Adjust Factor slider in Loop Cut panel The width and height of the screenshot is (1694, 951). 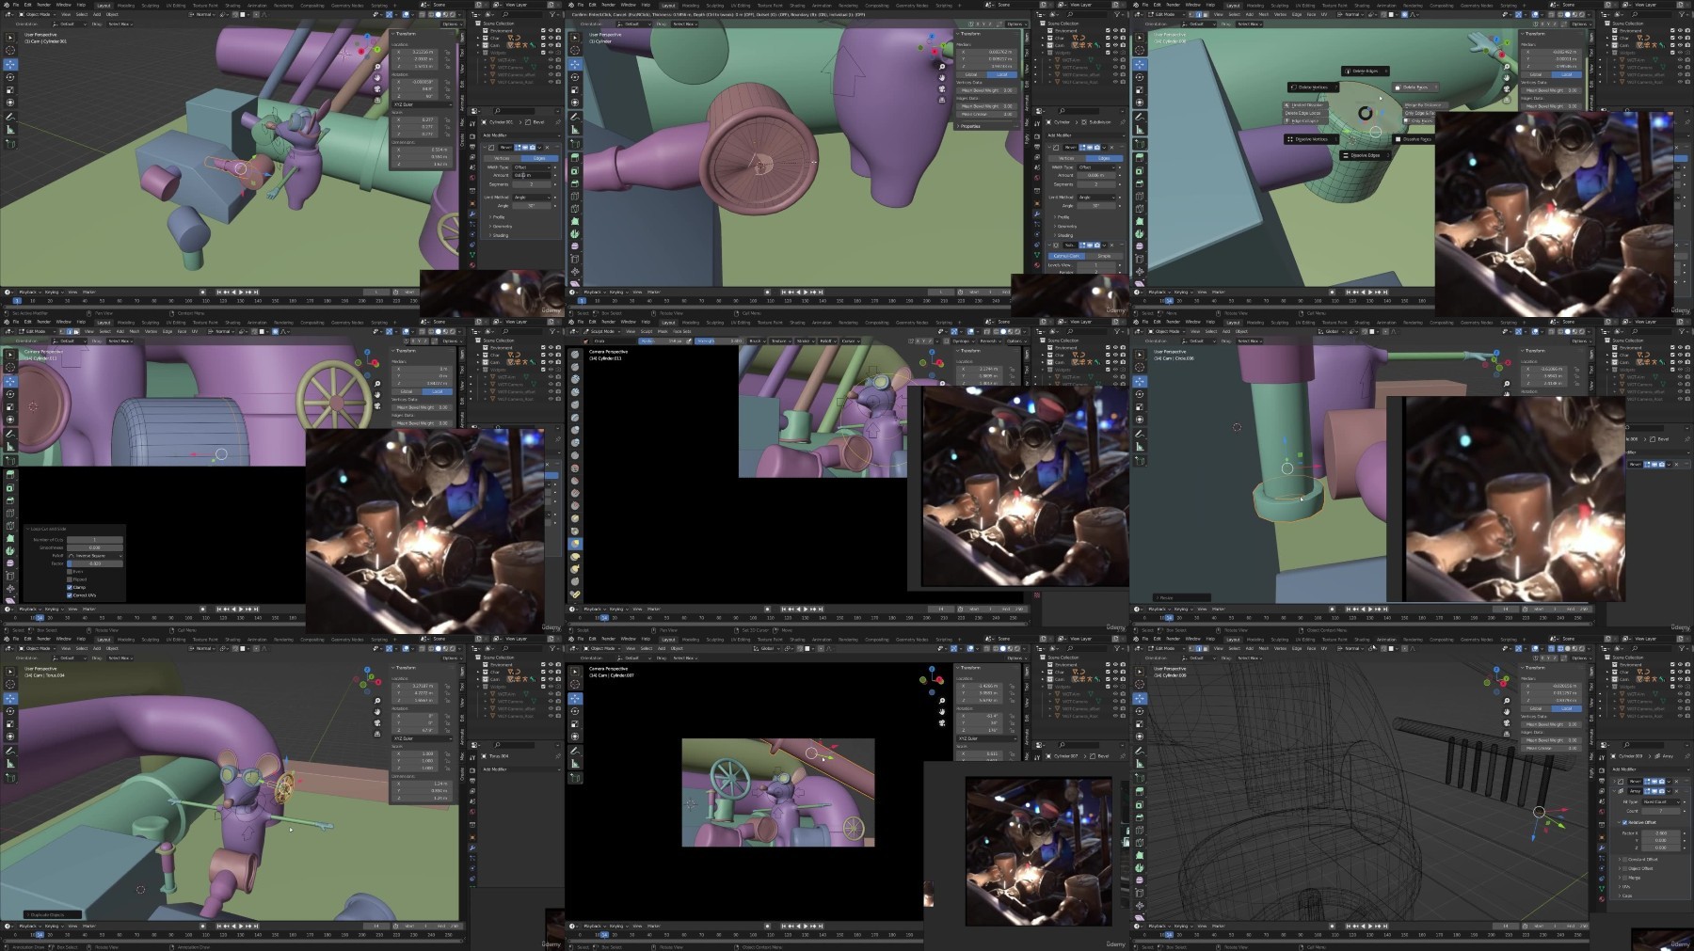(x=94, y=563)
